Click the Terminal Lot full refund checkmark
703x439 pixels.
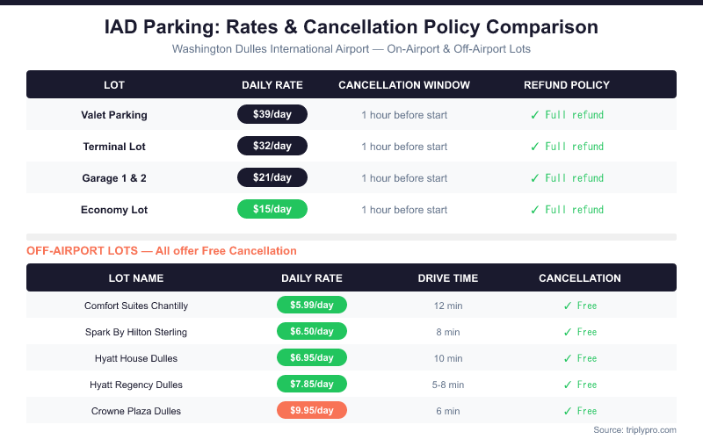(x=534, y=147)
